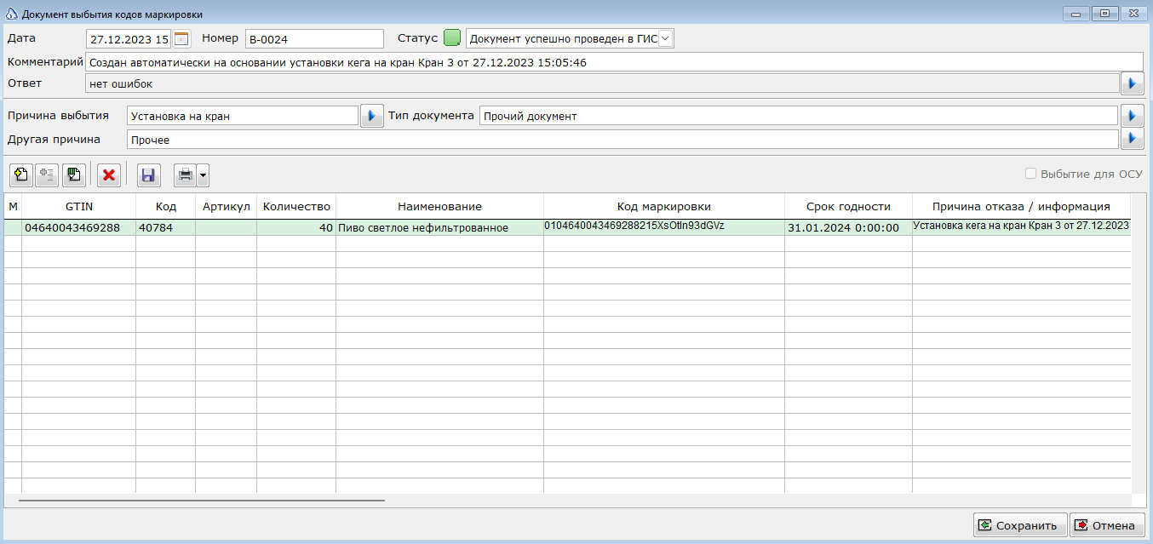Close the document window
1153x544 pixels.
[1133, 14]
